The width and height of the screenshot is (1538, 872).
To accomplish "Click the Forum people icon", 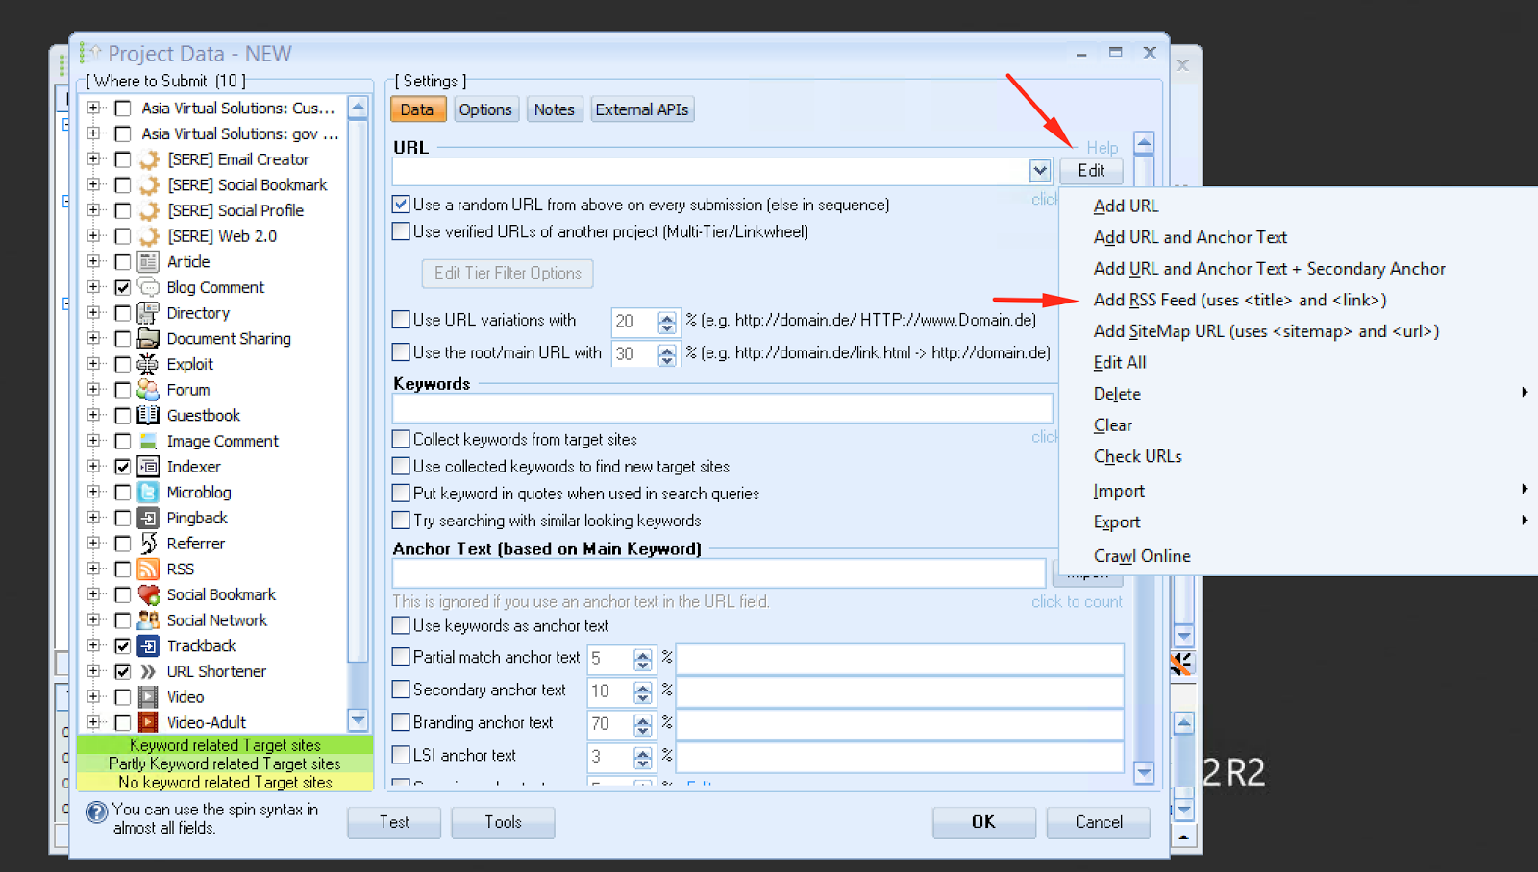I will (x=148, y=390).
